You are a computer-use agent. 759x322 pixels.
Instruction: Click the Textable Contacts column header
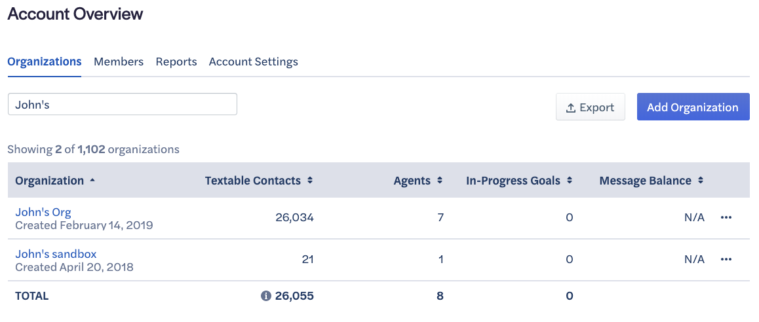[x=253, y=181]
